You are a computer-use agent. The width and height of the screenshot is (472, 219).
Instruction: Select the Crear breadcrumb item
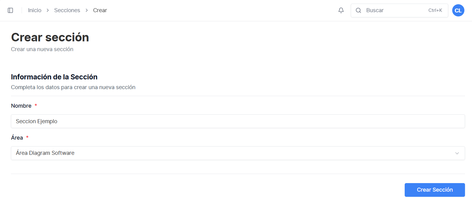coord(100,10)
